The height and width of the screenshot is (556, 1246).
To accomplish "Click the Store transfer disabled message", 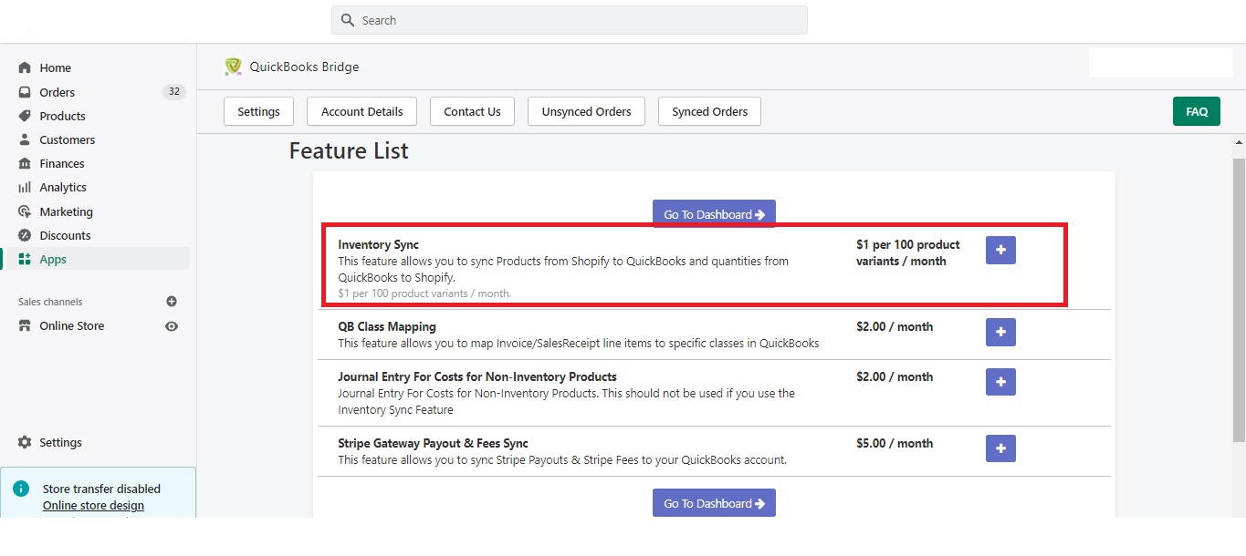I will (x=101, y=489).
